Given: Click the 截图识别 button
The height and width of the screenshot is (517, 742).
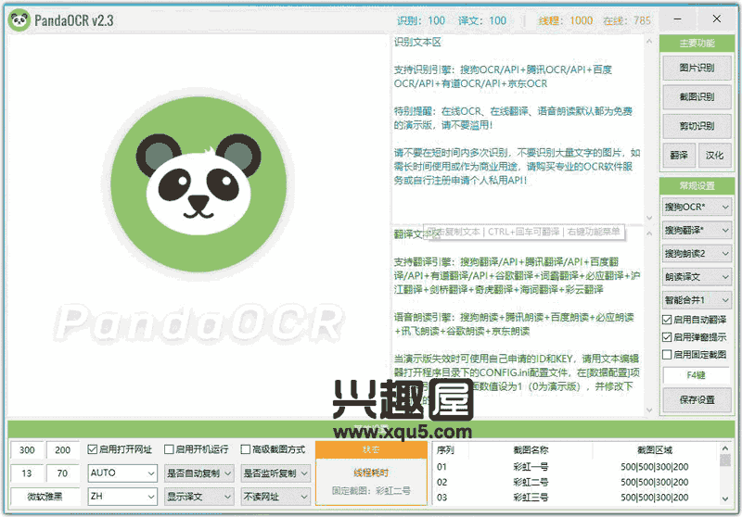Looking at the screenshot, I should (697, 97).
